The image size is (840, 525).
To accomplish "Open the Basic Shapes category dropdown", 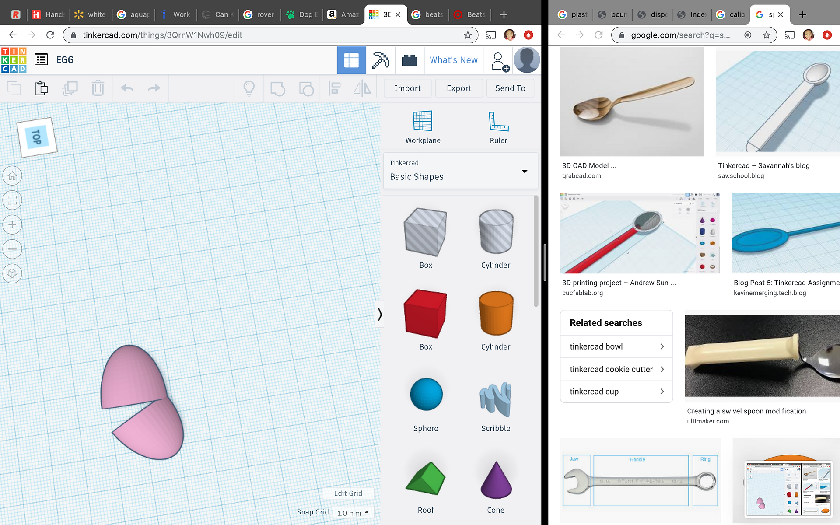I will pyautogui.click(x=461, y=171).
